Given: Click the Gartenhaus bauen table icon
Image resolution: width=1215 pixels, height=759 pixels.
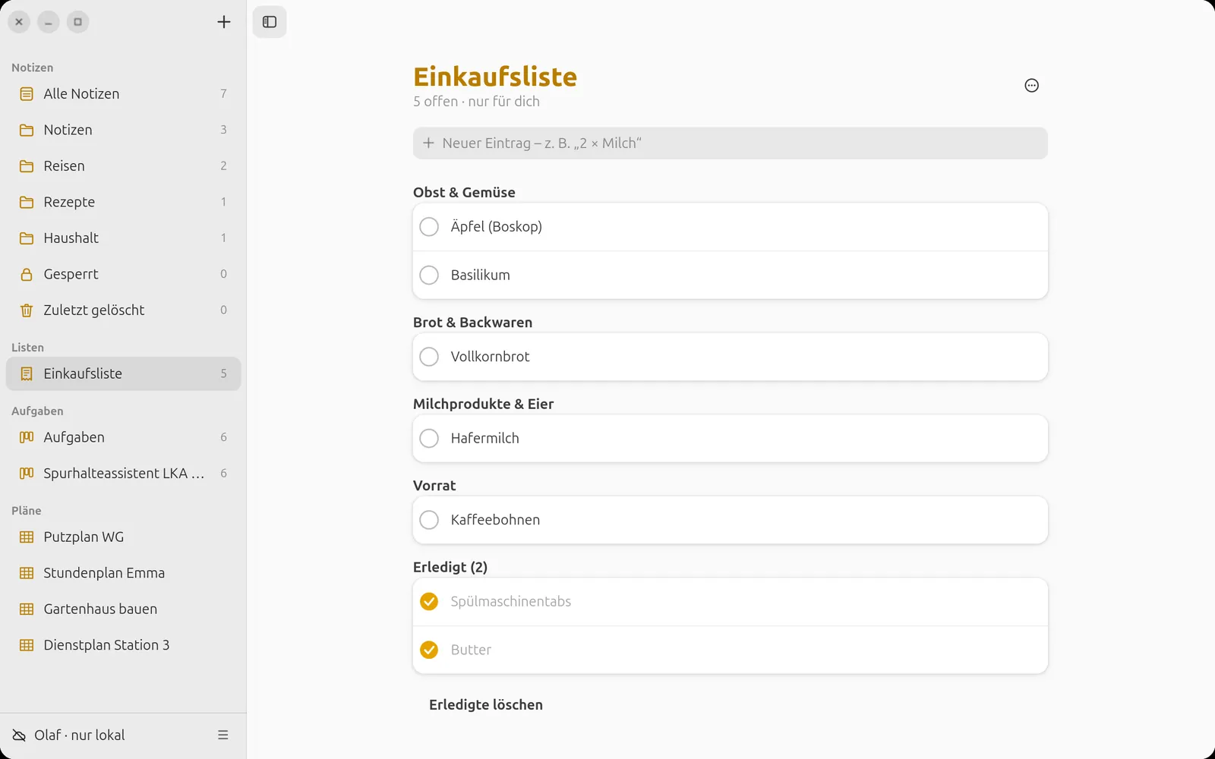Looking at the screenshot, I should point(27,609).
